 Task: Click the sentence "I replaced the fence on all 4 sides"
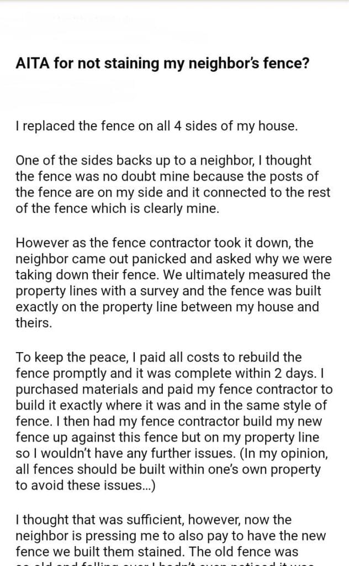pos(157,126)
